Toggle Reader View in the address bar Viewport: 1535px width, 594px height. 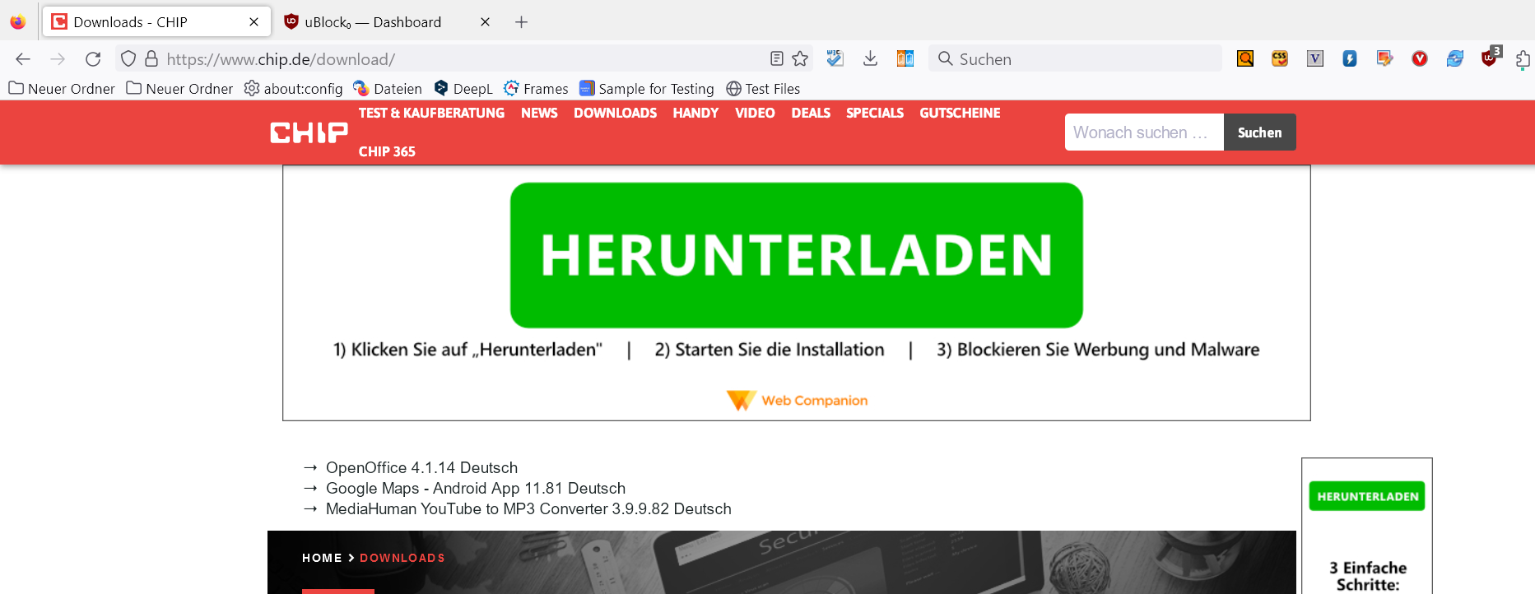pos(776,58)
